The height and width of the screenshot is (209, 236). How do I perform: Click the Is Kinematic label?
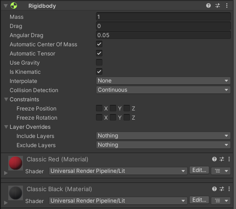(25, 72)
